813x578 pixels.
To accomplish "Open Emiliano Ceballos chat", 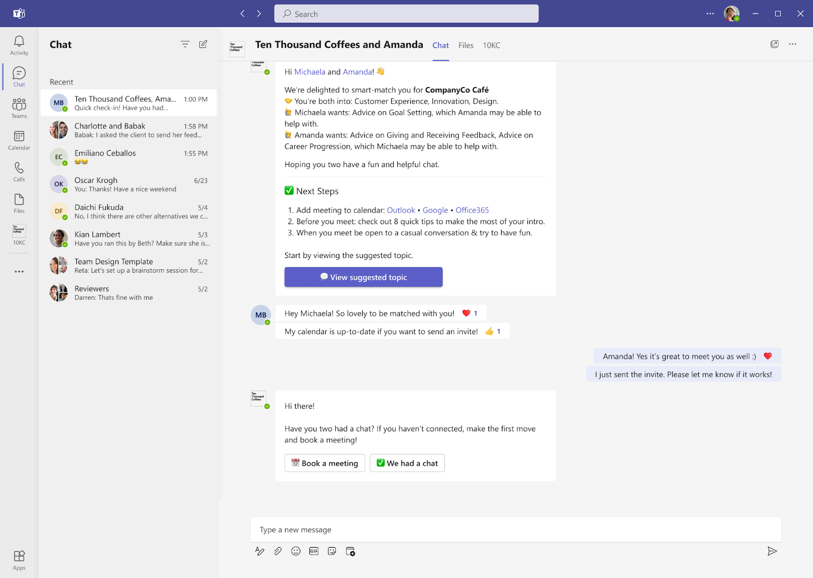I will pos(129,157).
